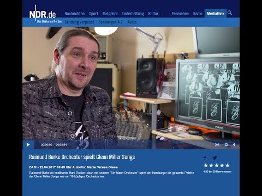This screenshot has height=196, width=262.
Task: Open the search magnifier icon
Action: [230, 13]
